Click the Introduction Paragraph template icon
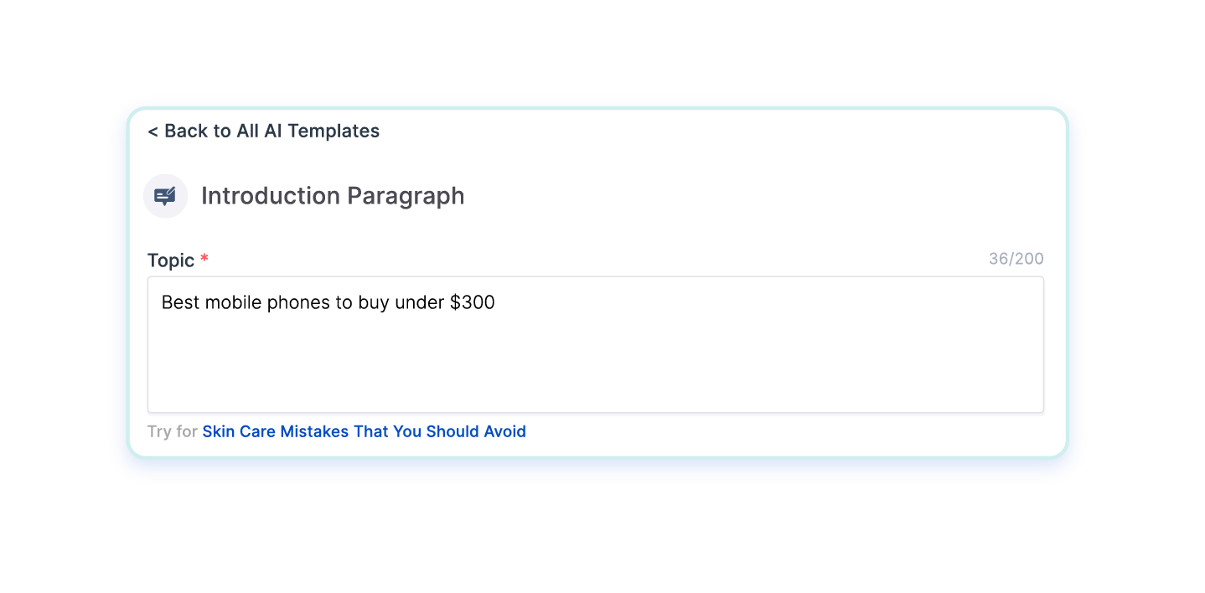Screen dimensions: 1205x593 [165, 196]
